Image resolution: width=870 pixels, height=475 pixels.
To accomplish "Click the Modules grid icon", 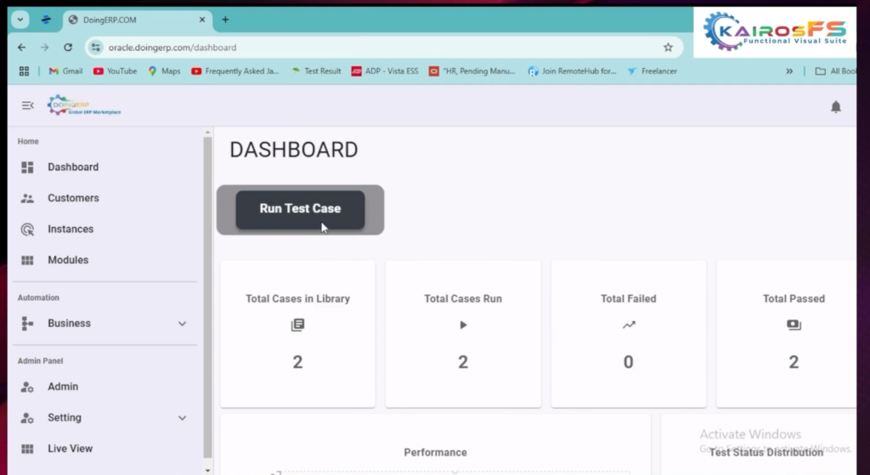I will (x=27, y=260).
